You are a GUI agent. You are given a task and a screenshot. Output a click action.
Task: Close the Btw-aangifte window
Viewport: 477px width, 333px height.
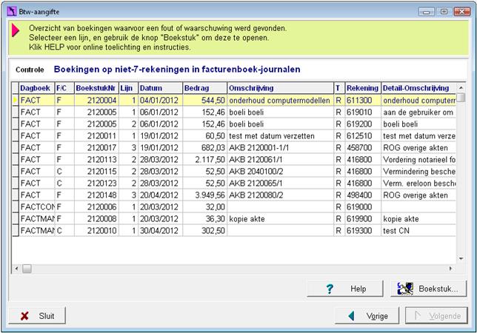coord(461,12)
